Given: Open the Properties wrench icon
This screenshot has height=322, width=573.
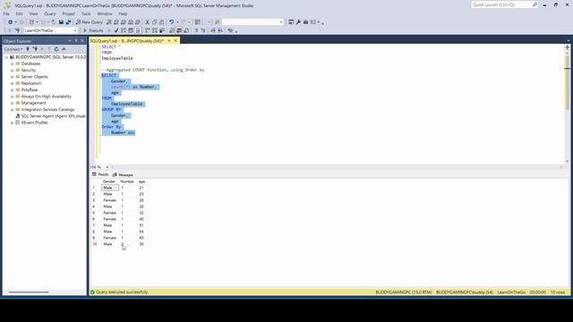Looking at the screenshot, I should pyautogui.click(x=298, y=22).
